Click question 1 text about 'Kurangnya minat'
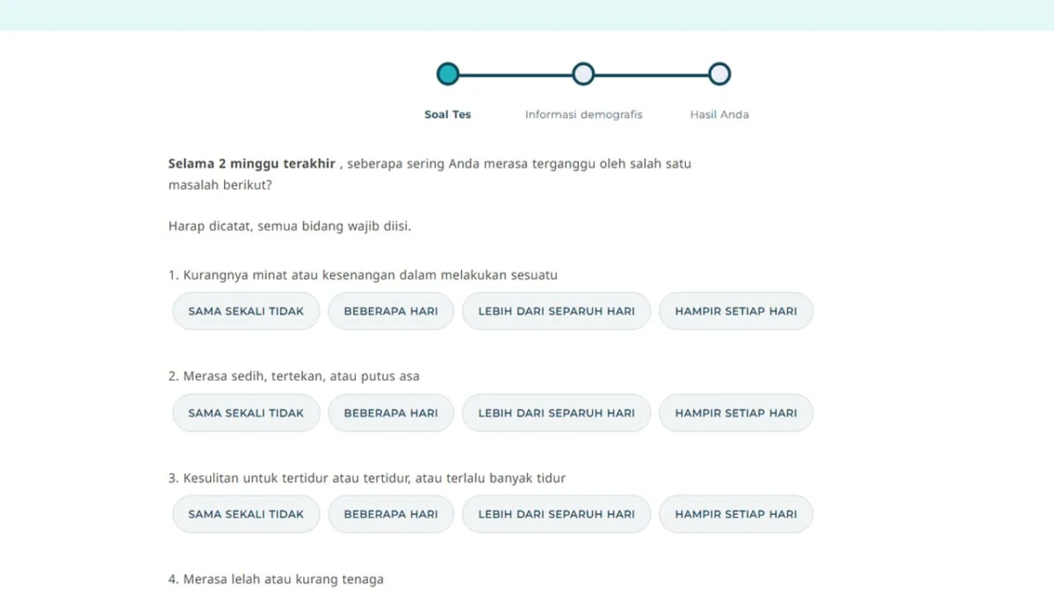1054x593 pixels. [x=363, y=275]
